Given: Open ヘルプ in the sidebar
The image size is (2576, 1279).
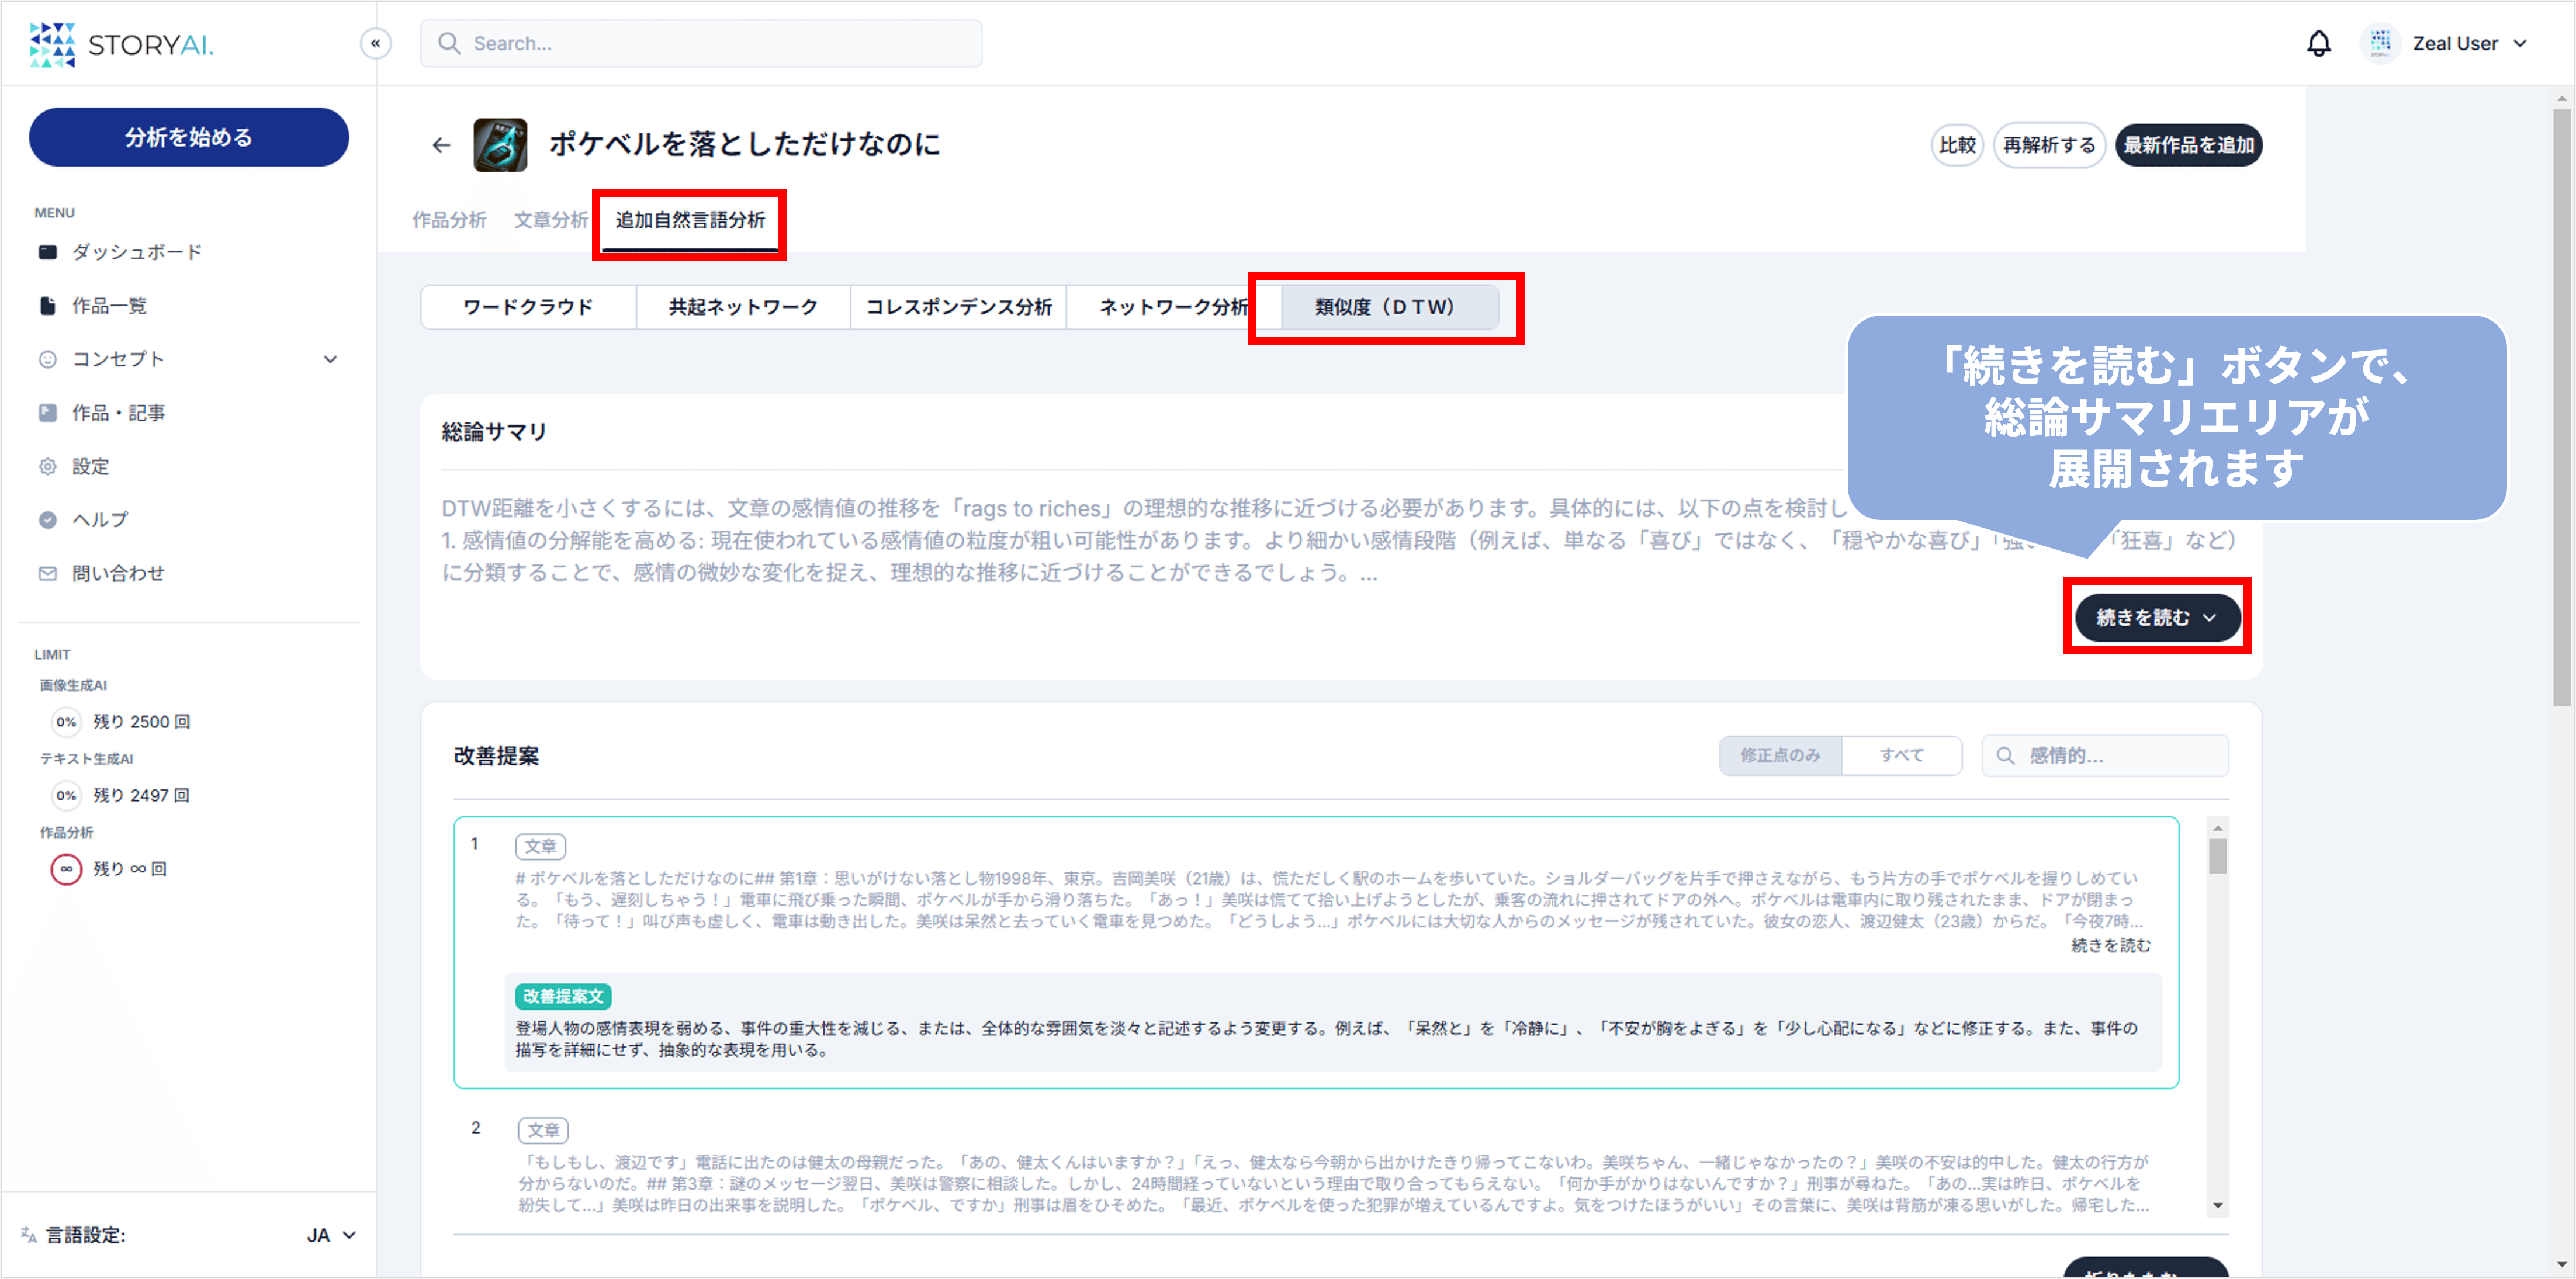Looking at the screenshot, I should pyautogui.click(x=100, y=520).
